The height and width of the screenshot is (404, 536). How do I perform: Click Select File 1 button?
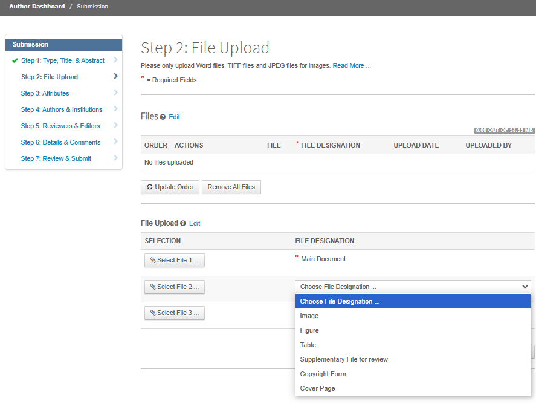pyautogui.click(x=175, y=260)
